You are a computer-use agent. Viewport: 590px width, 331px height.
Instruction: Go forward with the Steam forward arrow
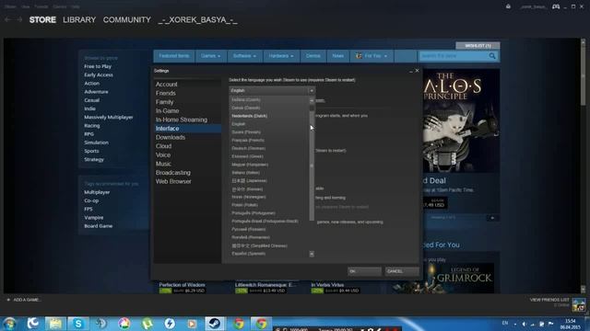coord(19,19)
